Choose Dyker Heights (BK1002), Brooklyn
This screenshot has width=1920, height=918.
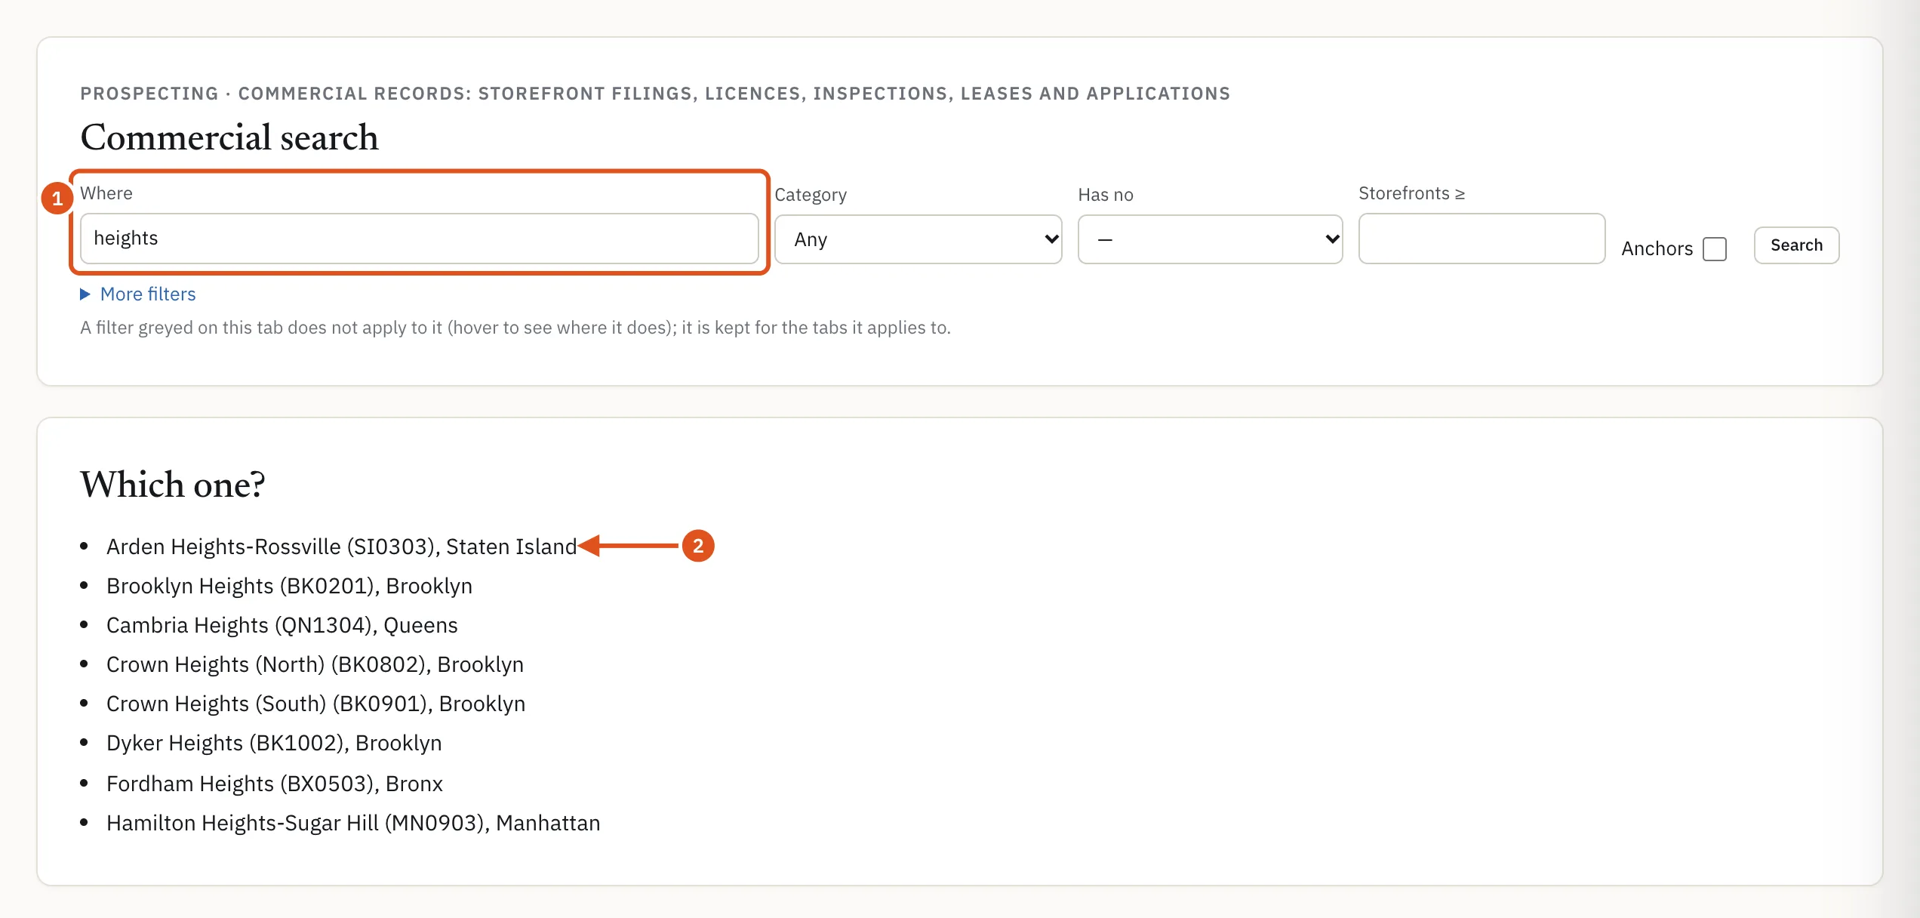click(274, 743)
